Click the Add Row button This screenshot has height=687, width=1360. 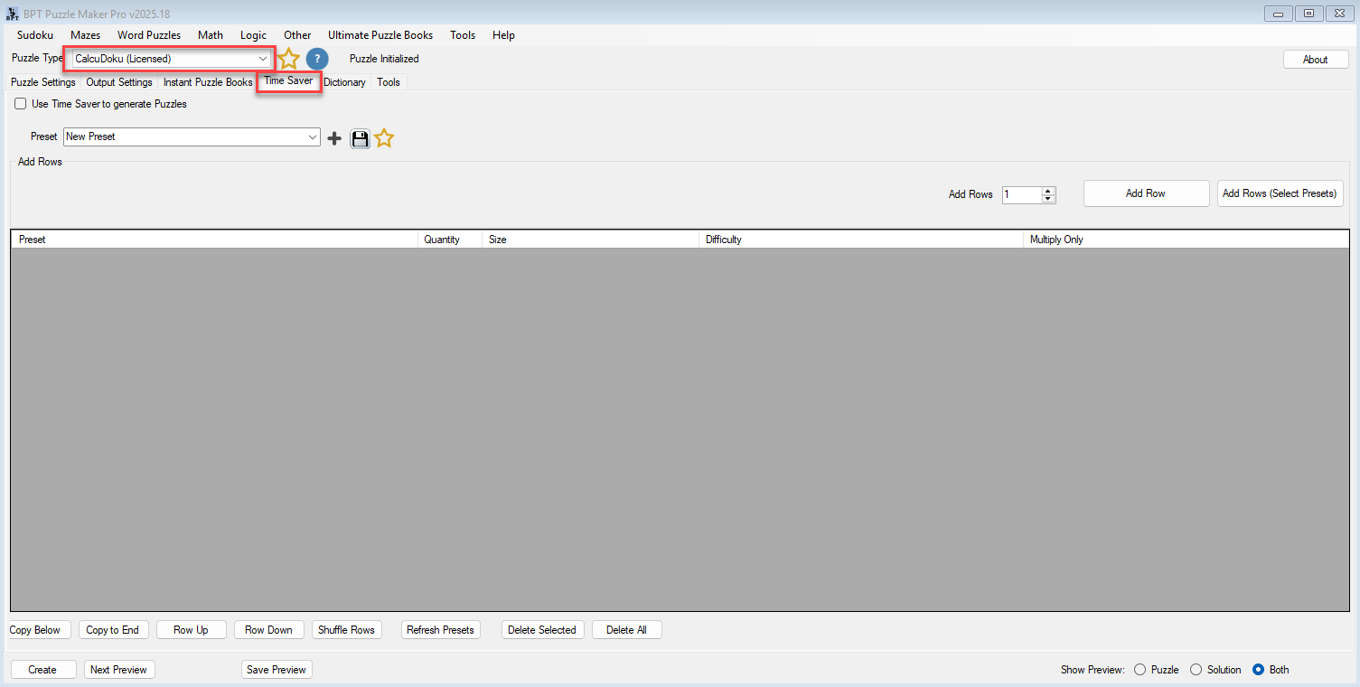(1145, 193)
